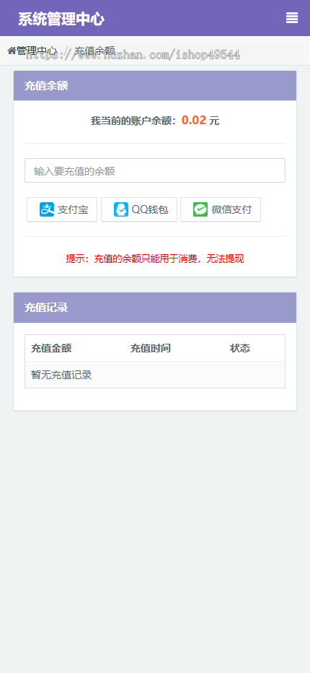Open 管理中心 breadcrumb link
310x673 pixels.
[37, 51]
